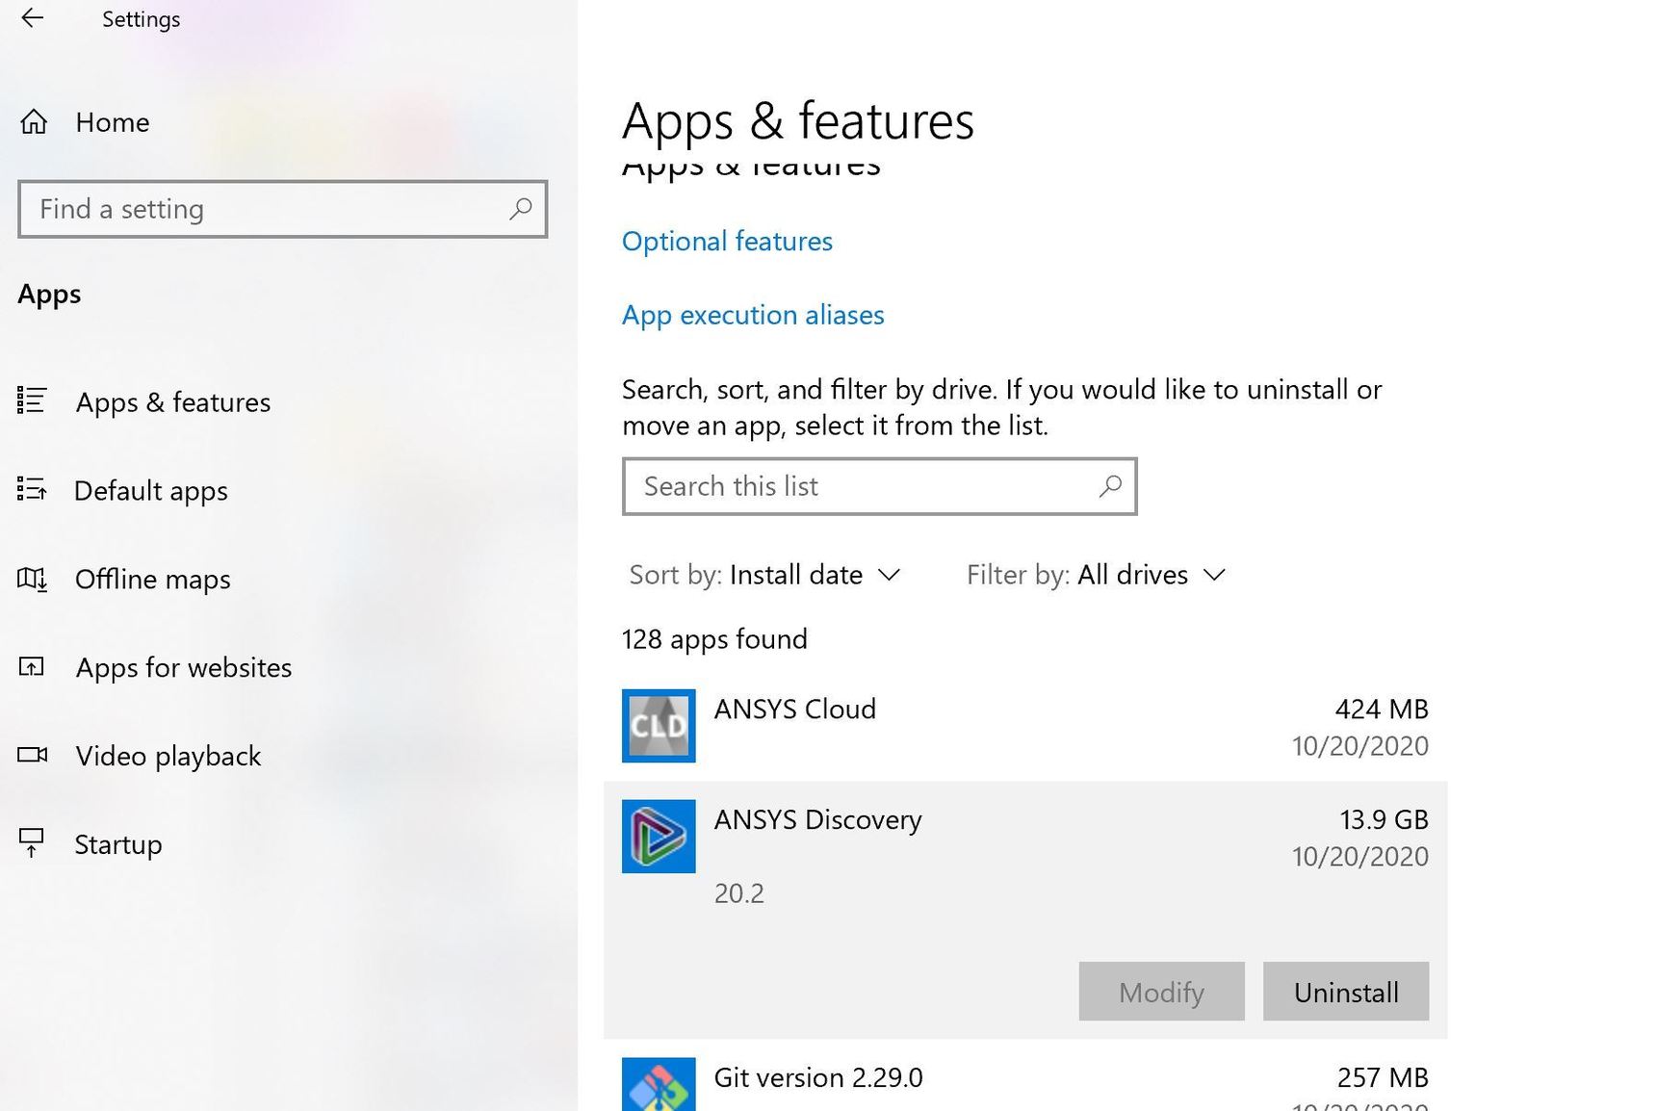Select Default apps in the sidebar

151,491
